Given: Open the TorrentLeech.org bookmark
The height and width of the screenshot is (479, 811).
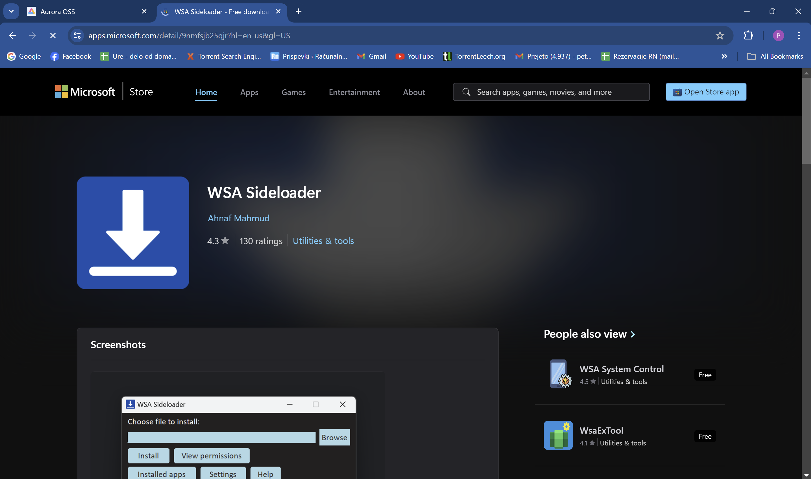Looking at the screenshot, I should [x=474, y=56].
